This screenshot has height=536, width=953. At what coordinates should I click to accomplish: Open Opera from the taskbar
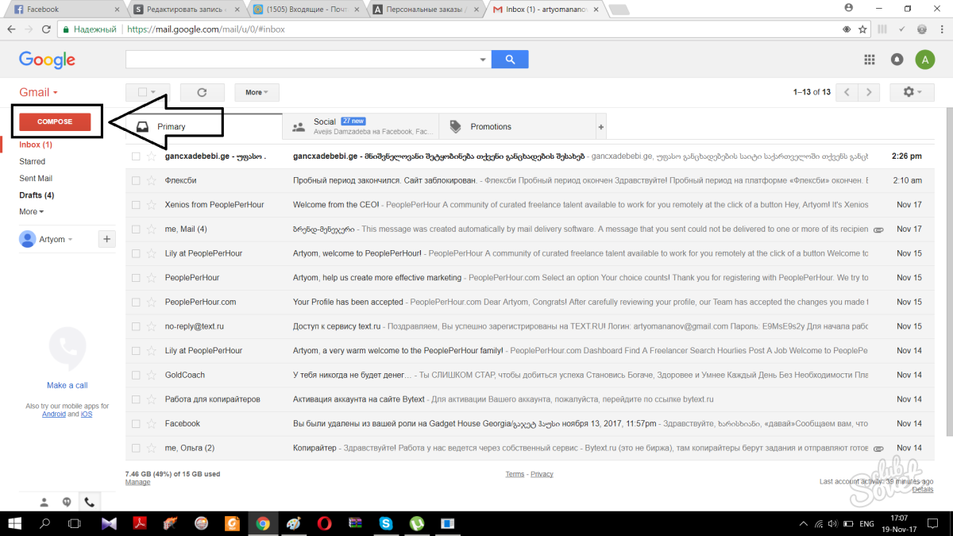(324, 523)
